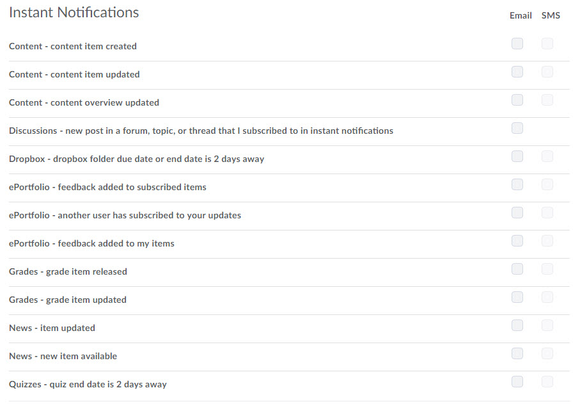Enable Email for News item updated

pos(517,325)
